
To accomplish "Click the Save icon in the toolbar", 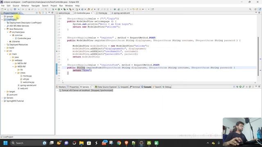I will tap(8, 9).
